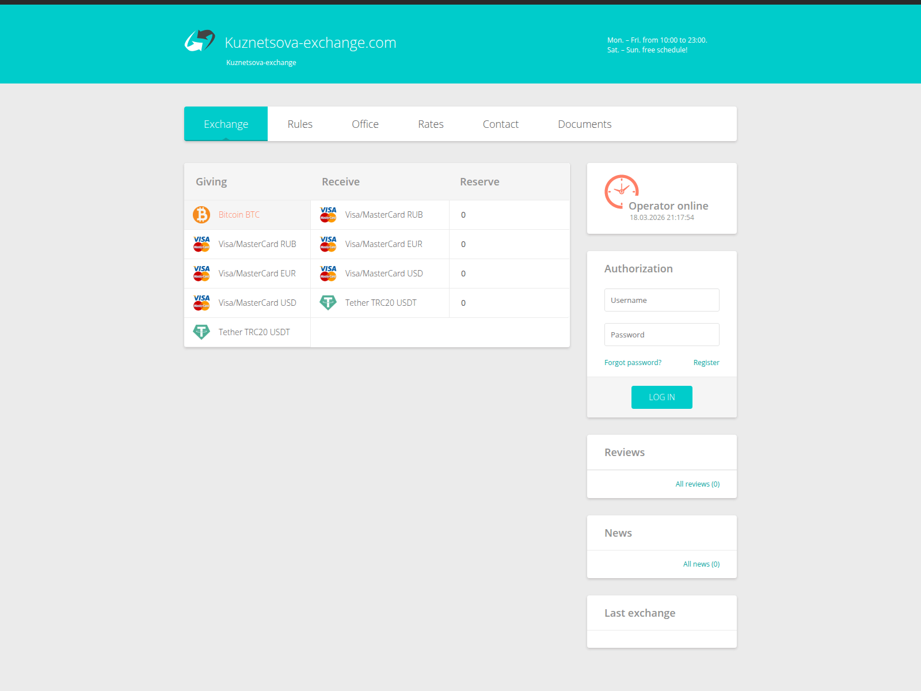
Task: Open the Forgot password link
Action: pyautogui.click(x=633, y=363)
